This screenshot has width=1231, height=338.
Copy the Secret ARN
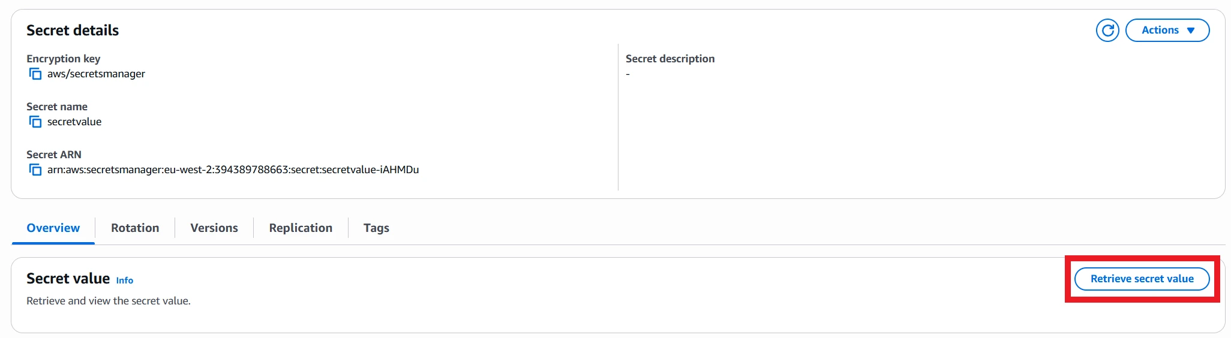pyautogui.click(x=35, y=170)
